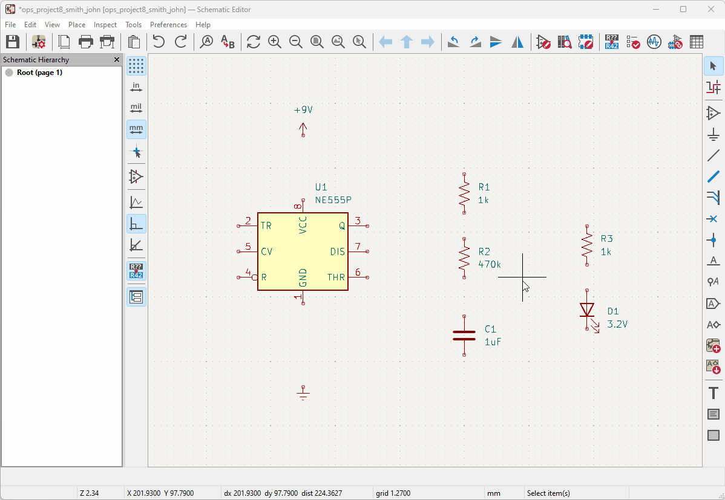Close the Schematic Hierarchy panel

[117, 60]
